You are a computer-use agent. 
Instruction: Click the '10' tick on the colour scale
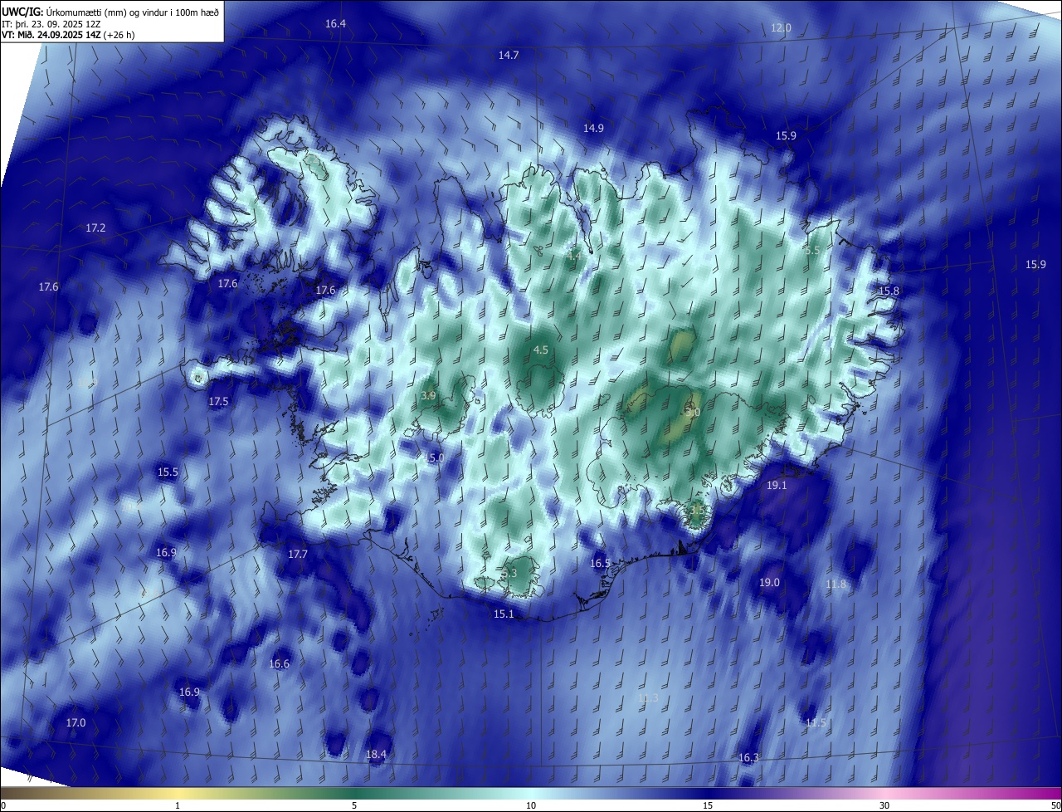pyautogui.click(x=531, y=805)
